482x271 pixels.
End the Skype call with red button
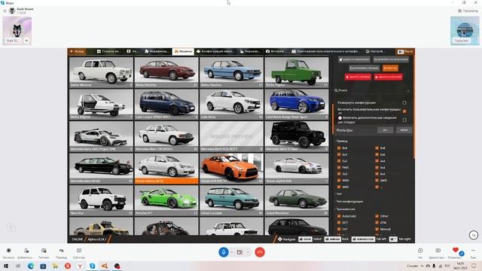tap(260, 252)
